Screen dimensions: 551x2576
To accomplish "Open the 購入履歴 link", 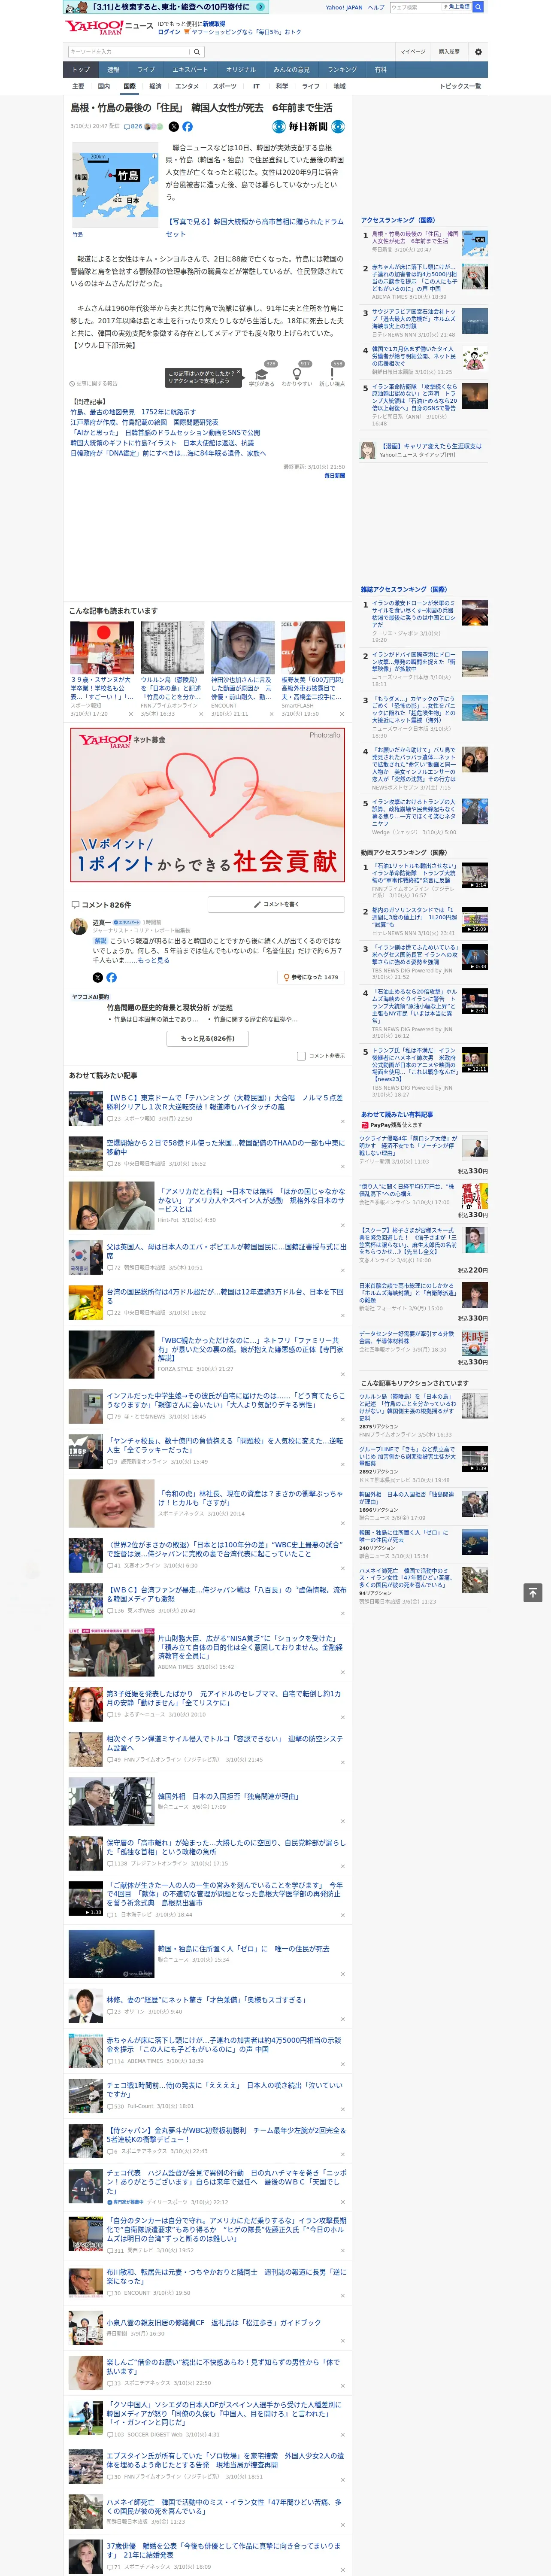I will [x=449, y=52].
